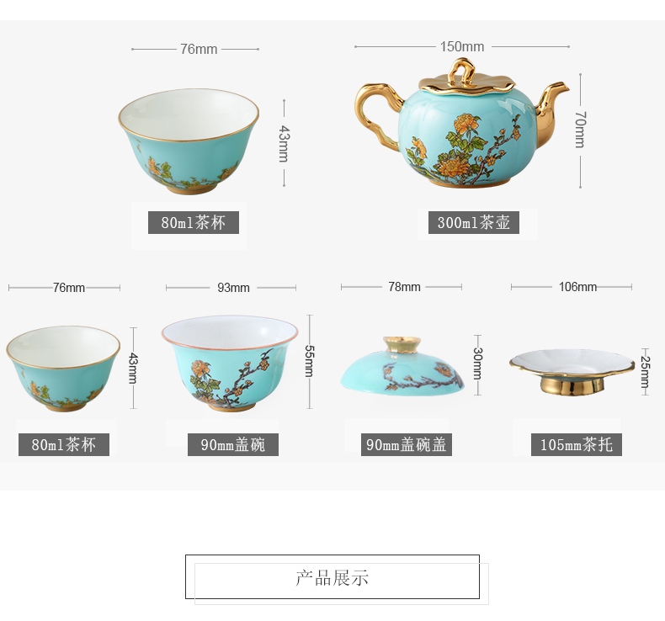Click the 106mm saucer width text

click(577, 287)
